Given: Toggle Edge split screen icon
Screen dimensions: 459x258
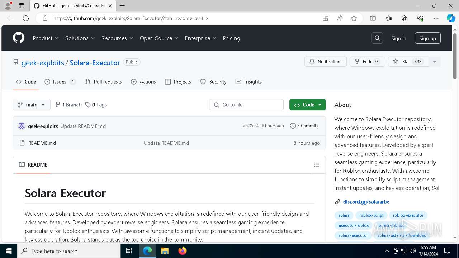Looking at the screenshot, I should [x=373, y=18].
